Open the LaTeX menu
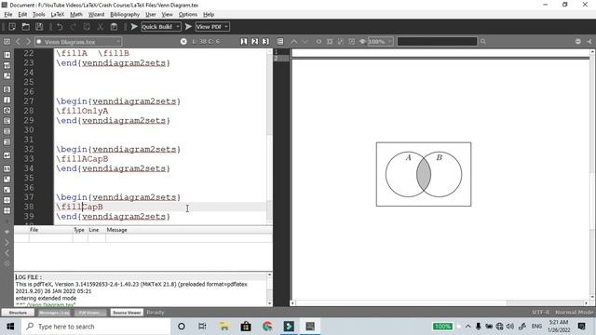Screen dimensions: 596x335 coord(58,15)
